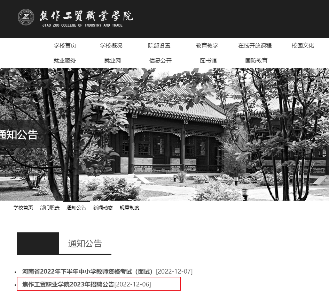Select 教育教学 in the navigation bar
Screen dimensions: 329x291
[207, 45]
